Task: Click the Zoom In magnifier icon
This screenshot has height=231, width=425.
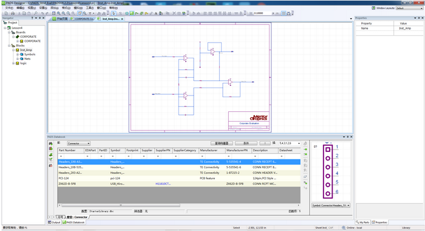Action: [58, 13]
